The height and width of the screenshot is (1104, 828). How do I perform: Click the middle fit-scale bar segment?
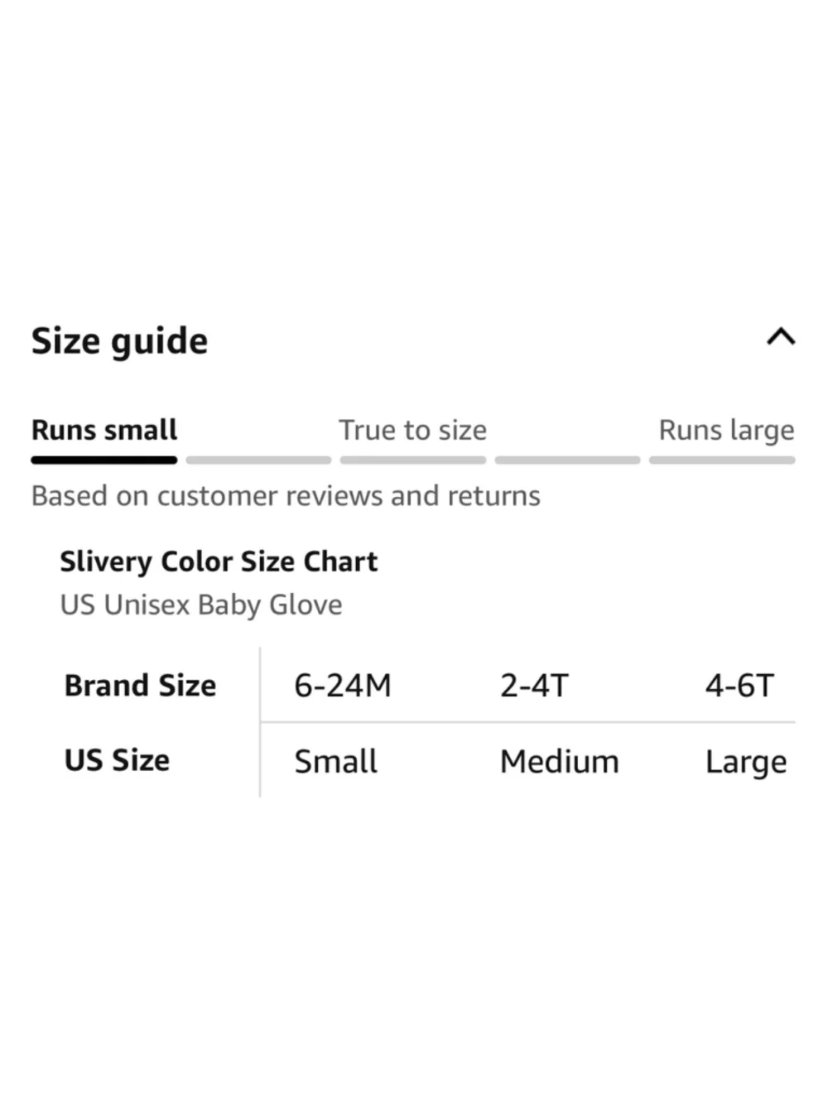pyautogui.click(x=412, y=460)
